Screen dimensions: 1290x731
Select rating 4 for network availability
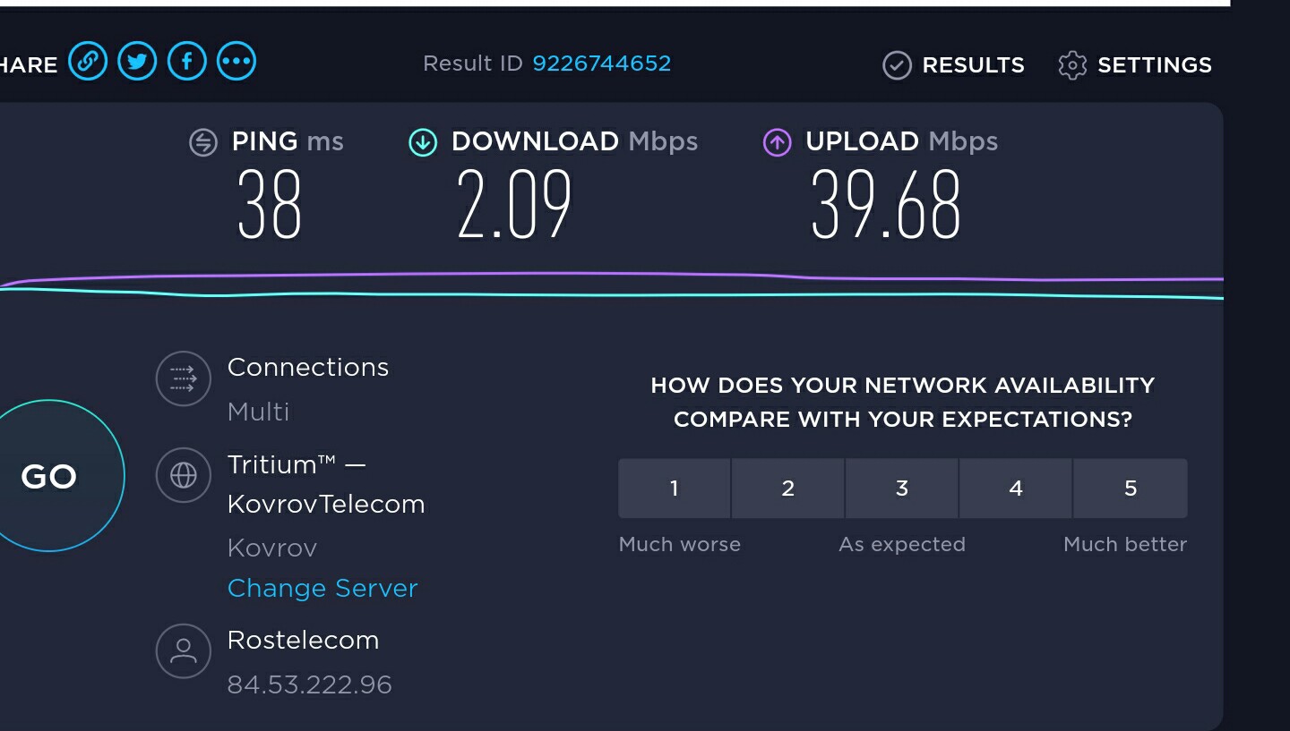pyautogui.click(x=1016, y=489)
